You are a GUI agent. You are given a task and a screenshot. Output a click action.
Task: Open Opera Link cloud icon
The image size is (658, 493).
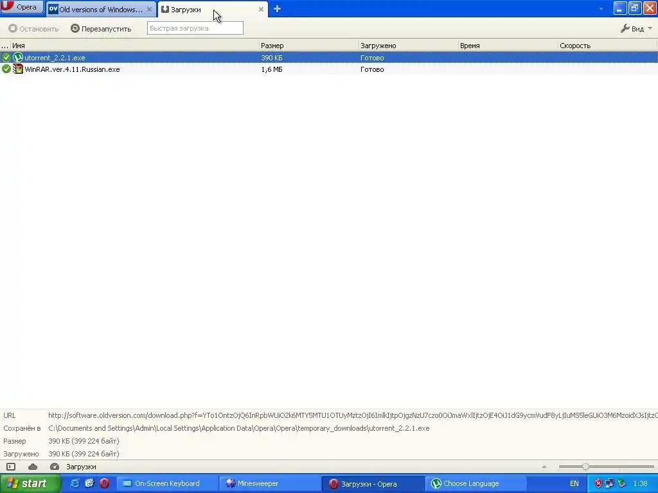(33, 467)
